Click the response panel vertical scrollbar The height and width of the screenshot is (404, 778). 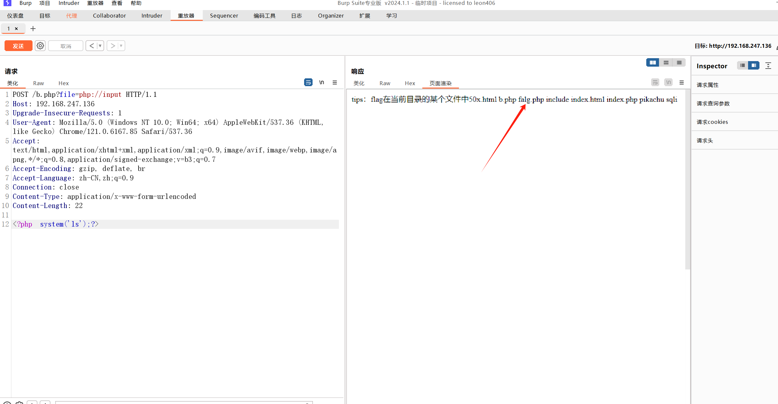click(x=687, y=179)
